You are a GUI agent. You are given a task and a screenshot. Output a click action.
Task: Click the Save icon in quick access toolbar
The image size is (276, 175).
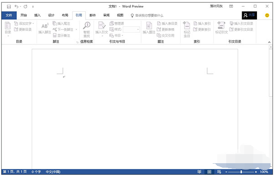(x=9, y=6)
